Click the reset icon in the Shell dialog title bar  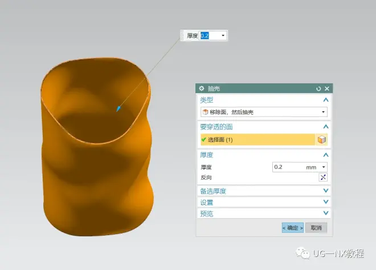pos(319,88)
